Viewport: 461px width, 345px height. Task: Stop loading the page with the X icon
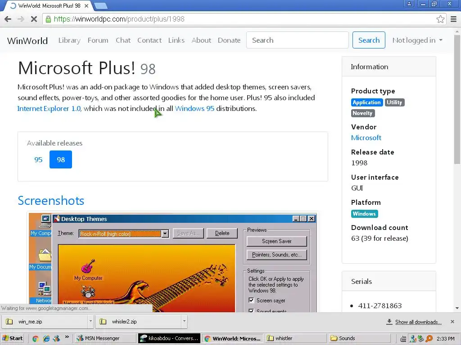coord(34,19)
